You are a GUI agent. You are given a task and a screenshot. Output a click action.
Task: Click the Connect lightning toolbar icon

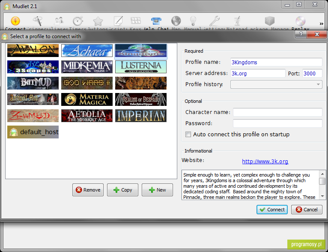(15, 21)
